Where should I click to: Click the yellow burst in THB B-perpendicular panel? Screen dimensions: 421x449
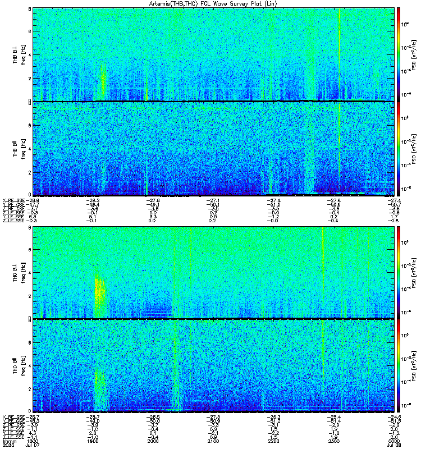(x=103, y=78)
